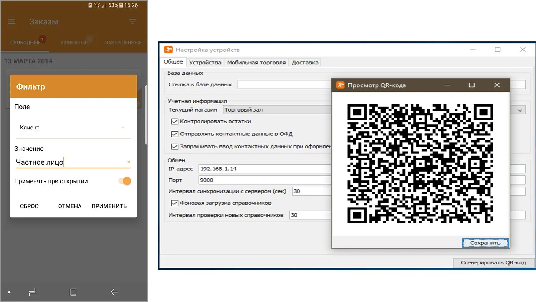Switch to СВОБОДНЫЕ orders tab
536x302 pixels.
(x=25, y=43)
